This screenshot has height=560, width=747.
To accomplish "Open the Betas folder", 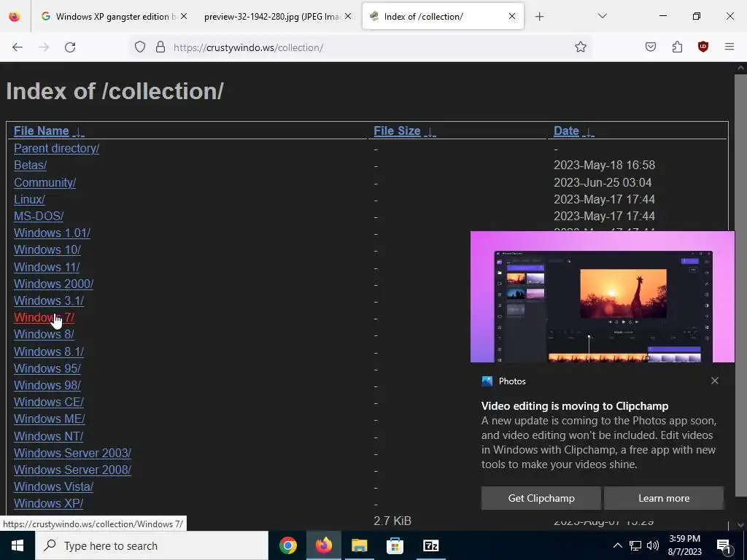I will click(30, 166).
